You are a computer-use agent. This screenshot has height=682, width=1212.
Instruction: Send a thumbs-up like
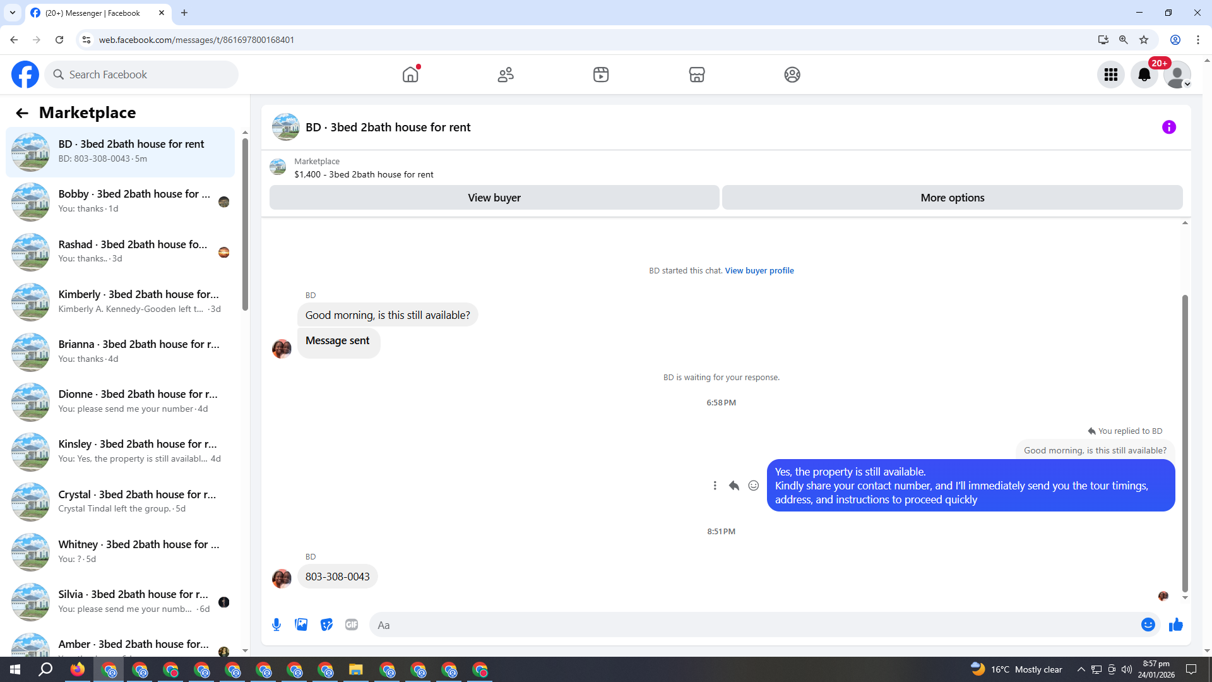1175,625
